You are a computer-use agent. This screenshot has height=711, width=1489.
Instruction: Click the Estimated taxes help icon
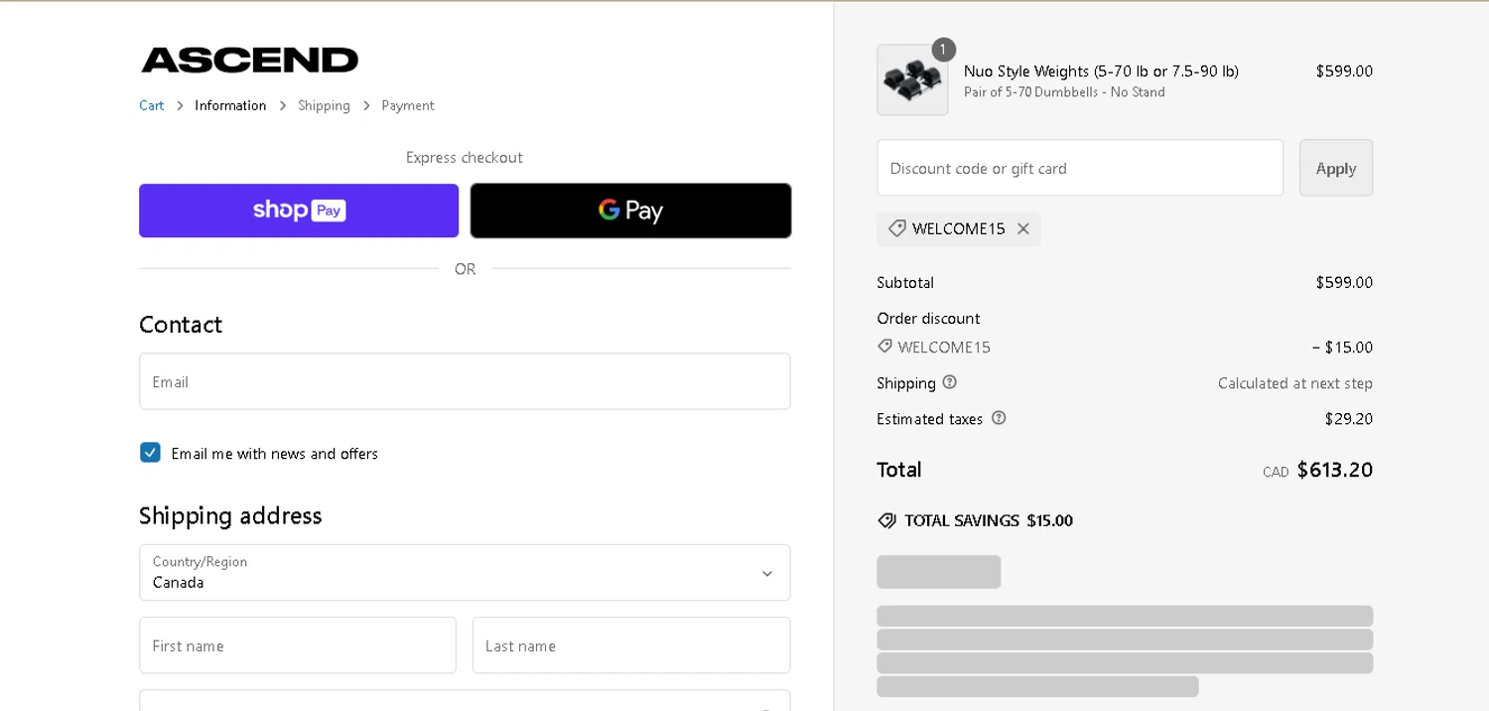click(999, 418)
